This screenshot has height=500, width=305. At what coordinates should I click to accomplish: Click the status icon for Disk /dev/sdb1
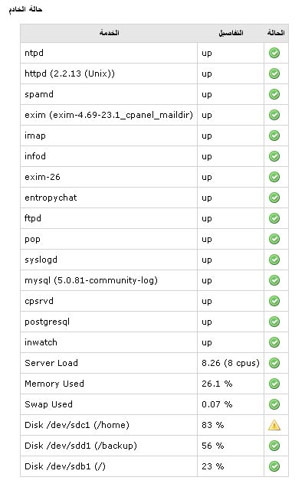(274, 466)
